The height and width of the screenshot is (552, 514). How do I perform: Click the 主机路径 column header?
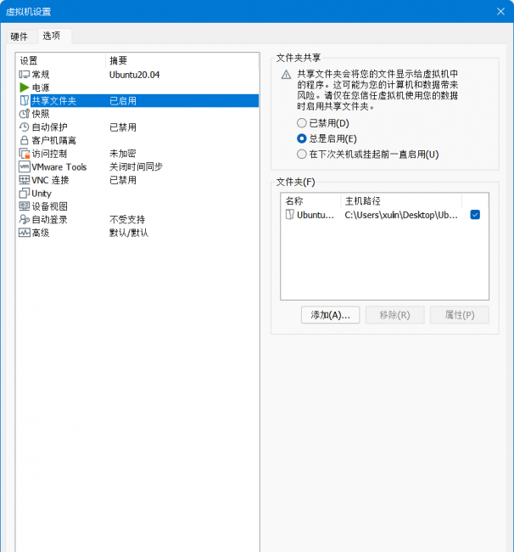click(401, 201)
